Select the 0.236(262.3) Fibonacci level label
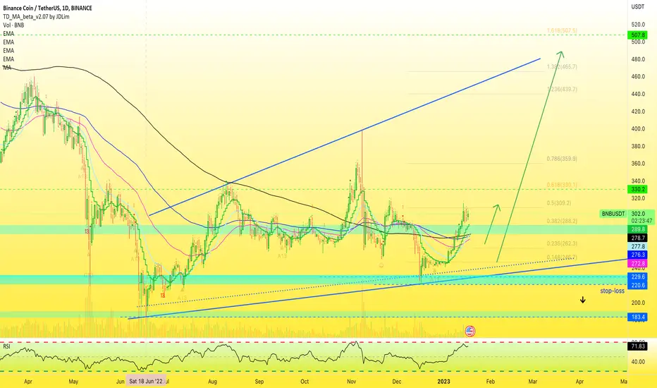This screenshot has height=388, width=657. coord(562,243)
